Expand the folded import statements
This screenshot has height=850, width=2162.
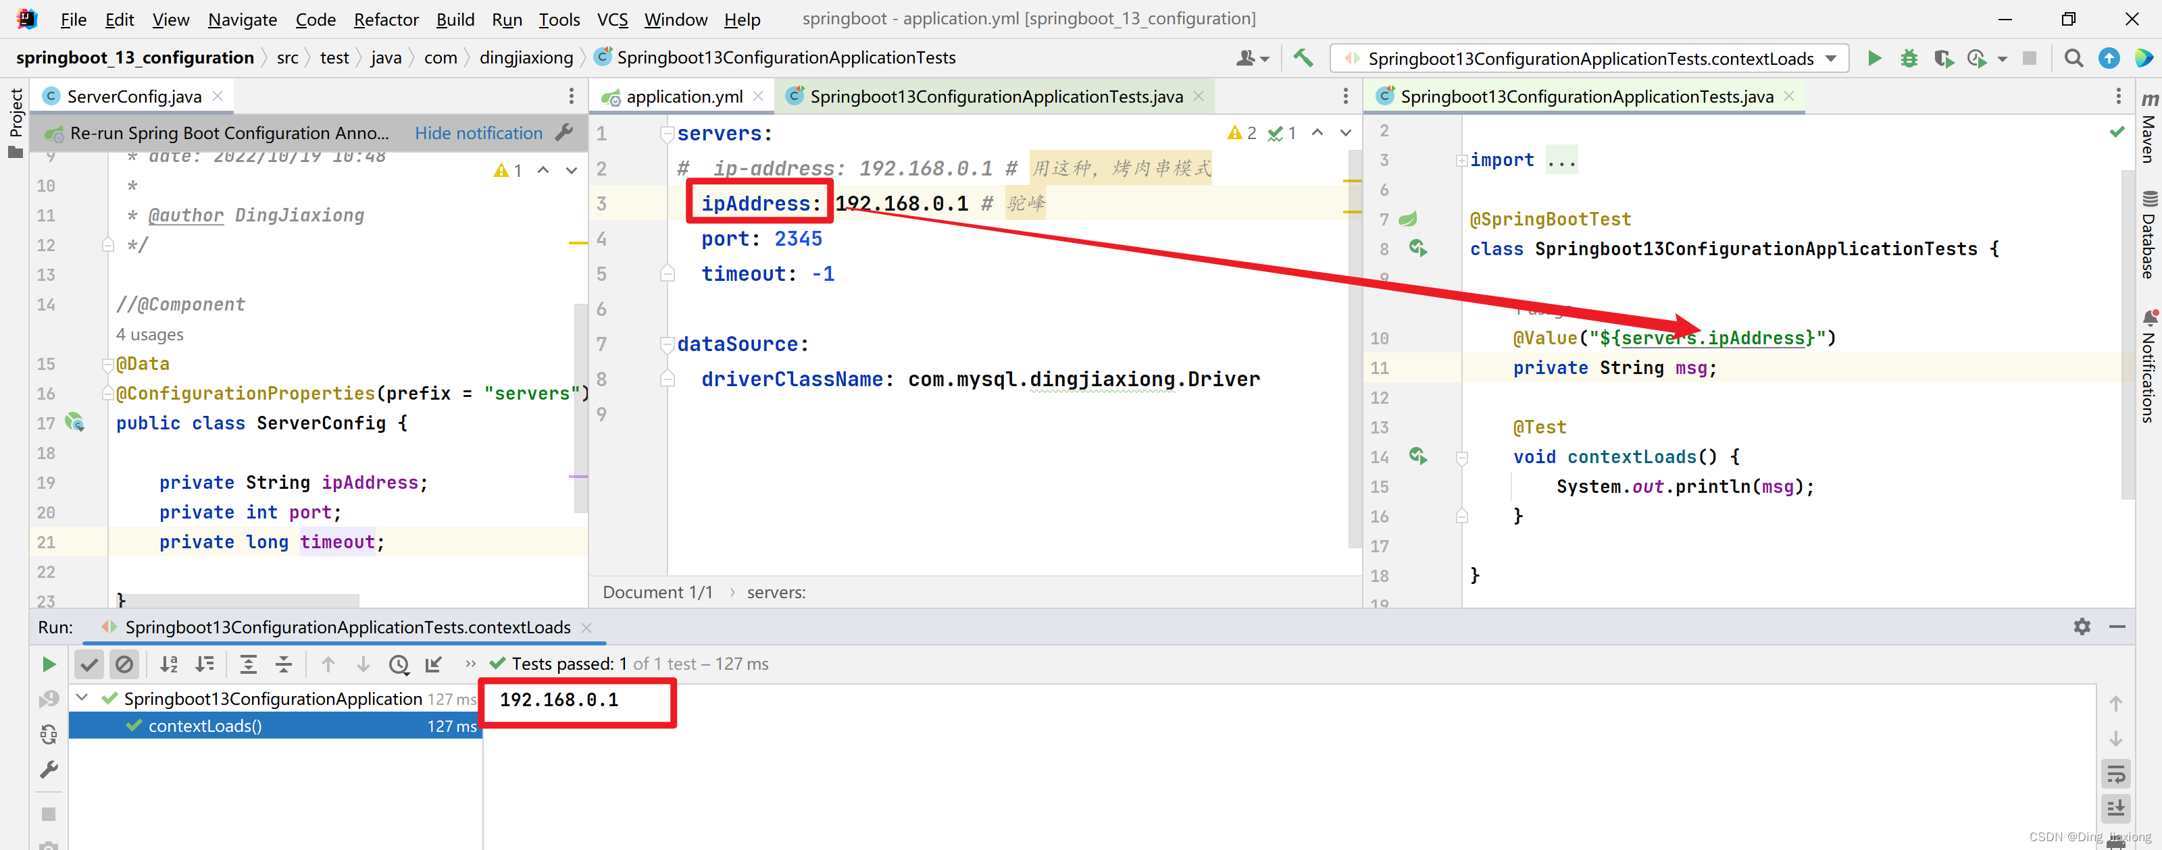pos(1461,159)
